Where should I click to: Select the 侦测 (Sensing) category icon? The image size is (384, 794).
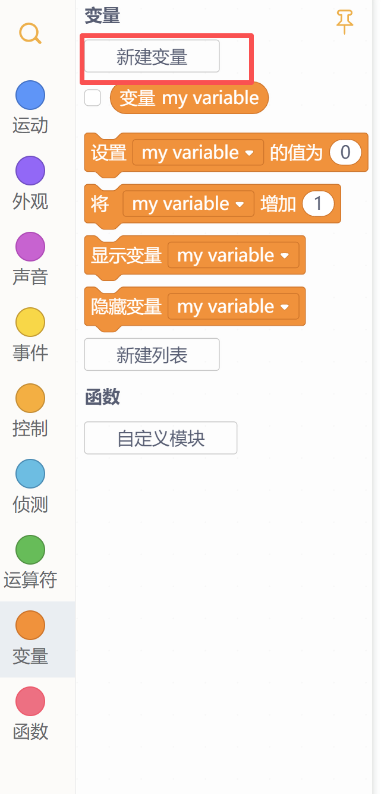coord(30,474)
